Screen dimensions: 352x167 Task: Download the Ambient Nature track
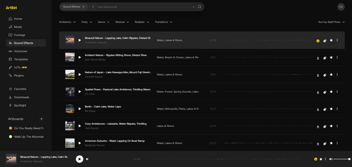coord(318,58)
